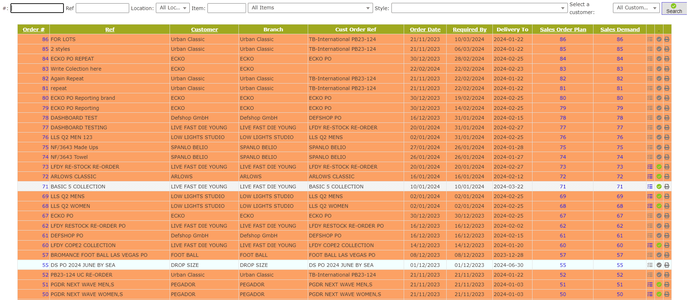This screenshot has width=688, height=300.
Task: Click the checklist icon in order 55 row
Action: point(650,265)
